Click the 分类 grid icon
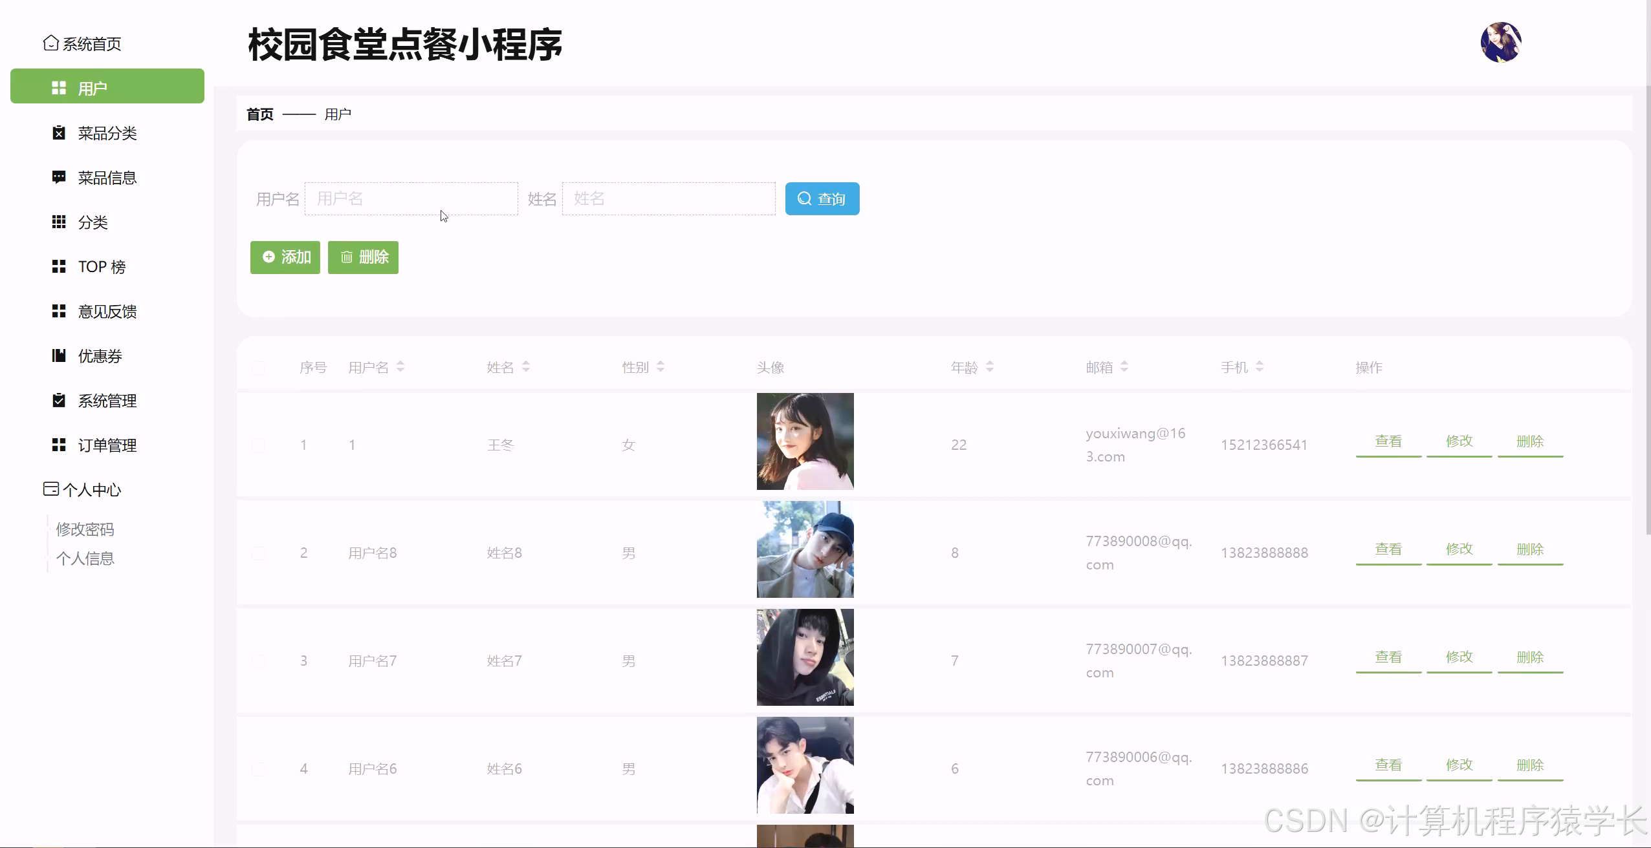The height and width of the screenshot is (848, 1651). [59, 222]
